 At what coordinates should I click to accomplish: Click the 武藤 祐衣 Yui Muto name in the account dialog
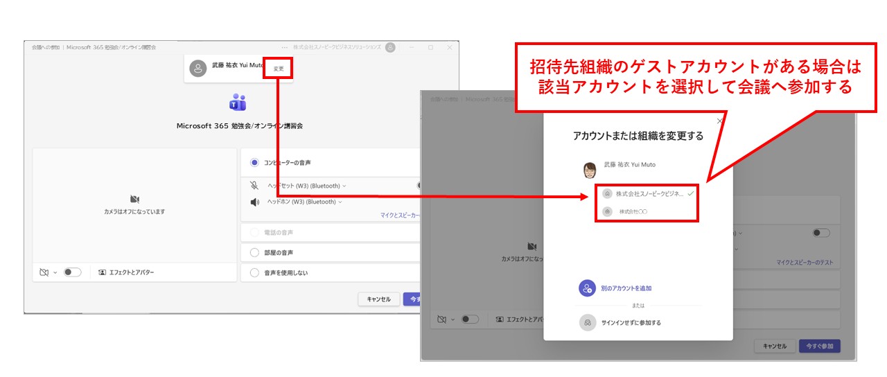point(630,164)
